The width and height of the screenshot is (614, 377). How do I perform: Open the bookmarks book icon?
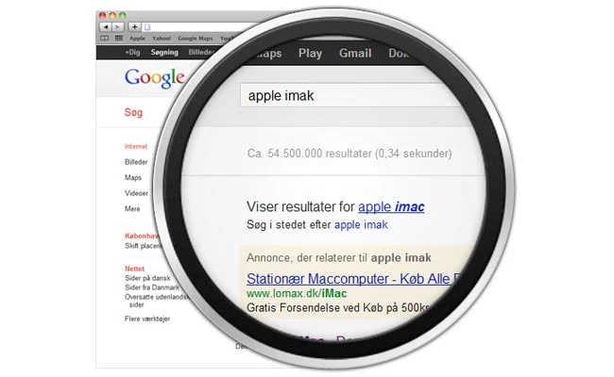(x=105, y=39)
